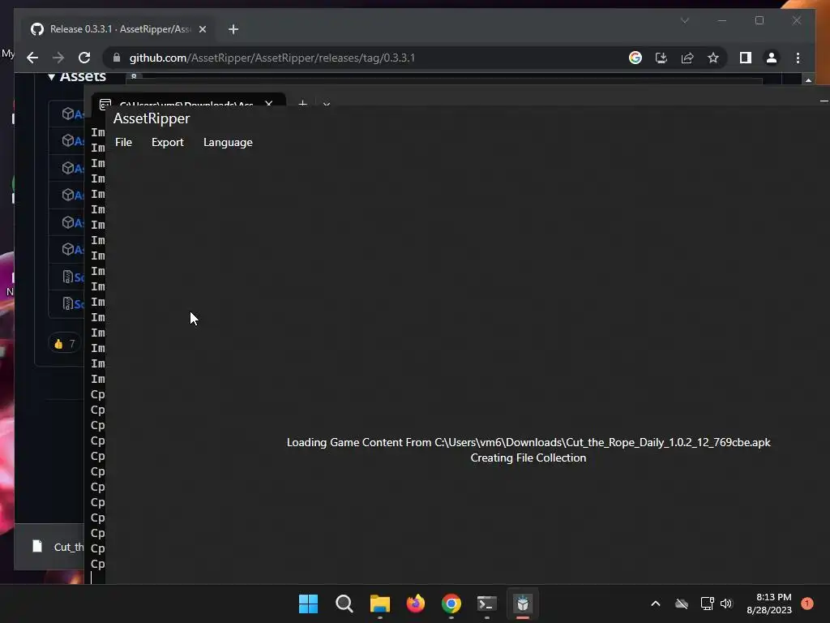This screenshot has height=623, width=830.
Task: Open the notification badge
Action: coord(807,604)
